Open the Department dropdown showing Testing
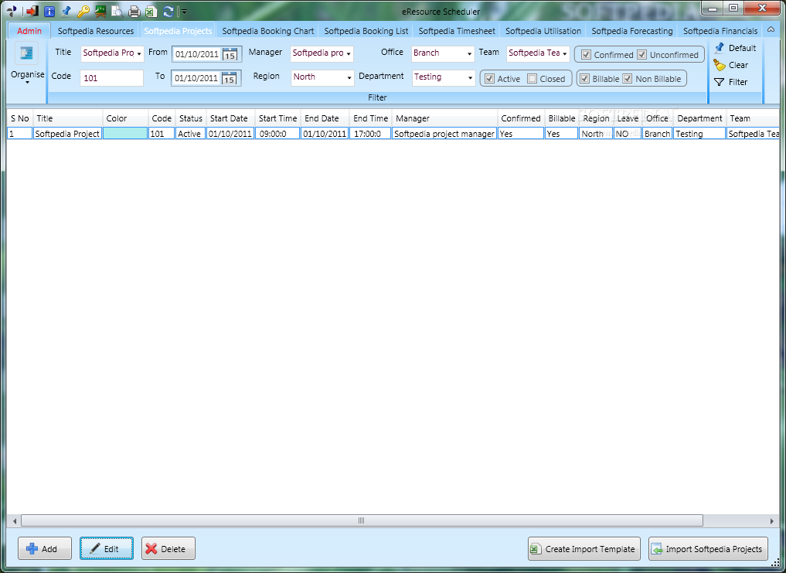Viewport: 786px width, 573px height. (470, 78)
